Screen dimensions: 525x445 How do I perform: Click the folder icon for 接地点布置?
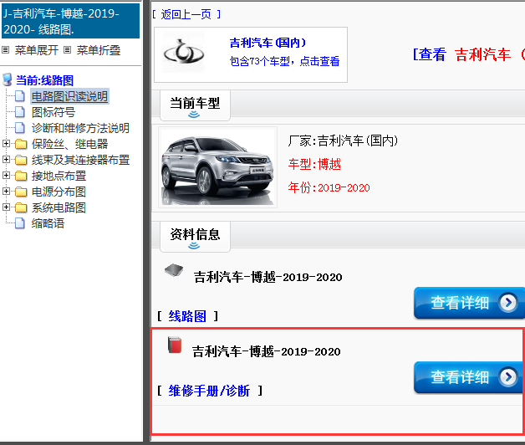[x=21, y=176]
